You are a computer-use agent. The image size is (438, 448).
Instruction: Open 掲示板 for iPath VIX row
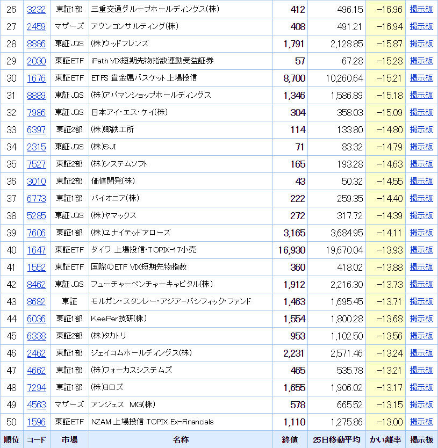click(421, 61)
